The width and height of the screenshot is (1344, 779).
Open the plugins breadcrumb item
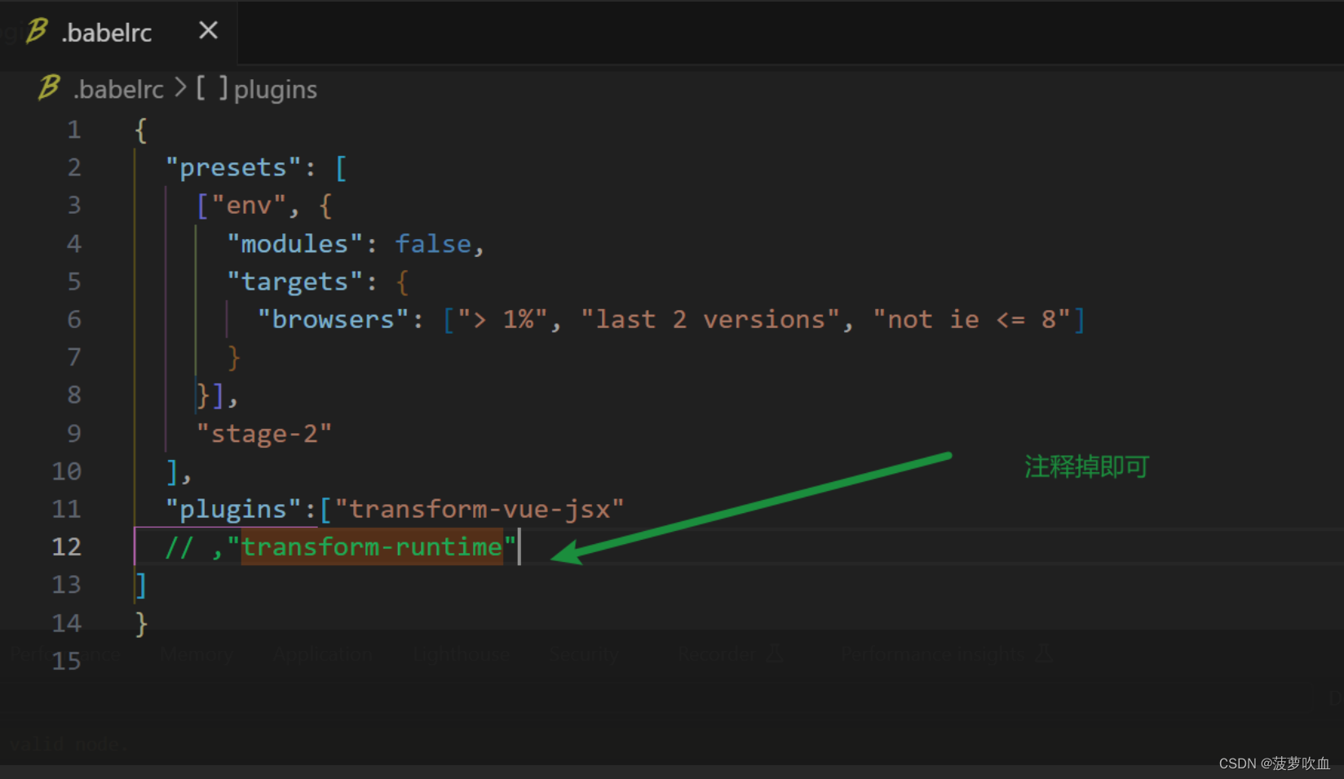click(x=276, y=90)
